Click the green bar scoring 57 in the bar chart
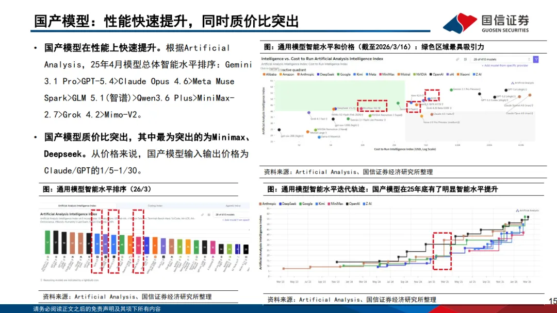 pos(47,242)
